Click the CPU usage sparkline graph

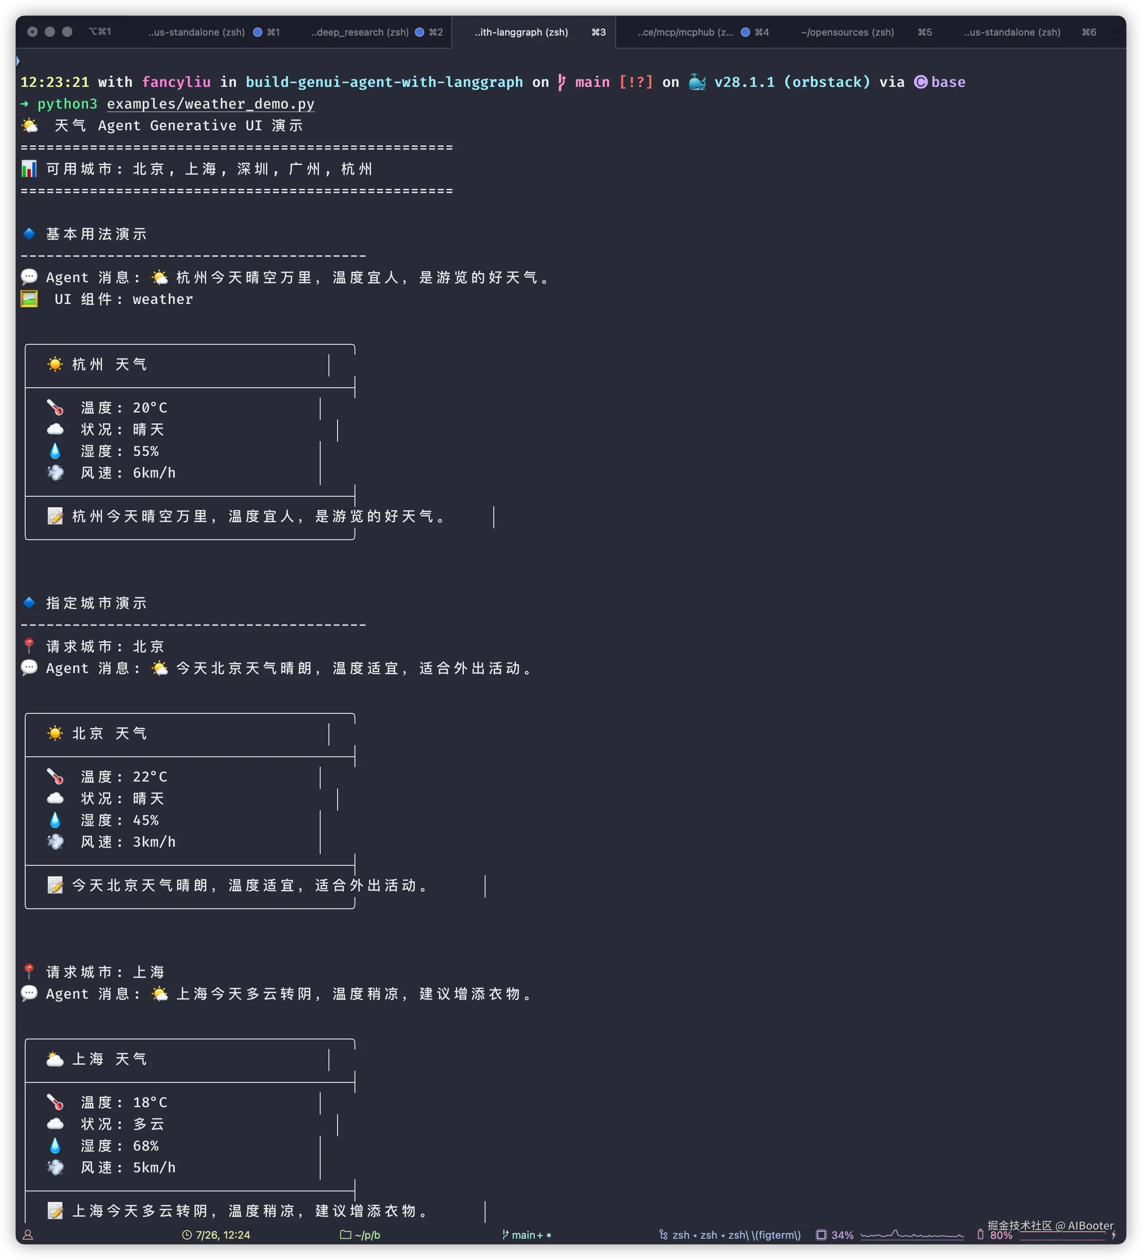[912, 1235]
